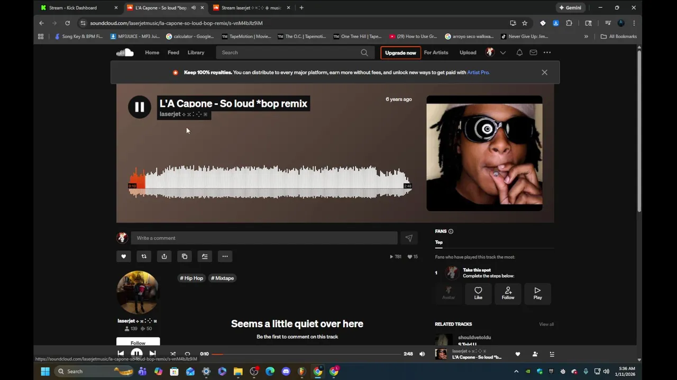This screenshot has height=380, width=677.
Task: Open the track artwork image
Action: (484, 153)
